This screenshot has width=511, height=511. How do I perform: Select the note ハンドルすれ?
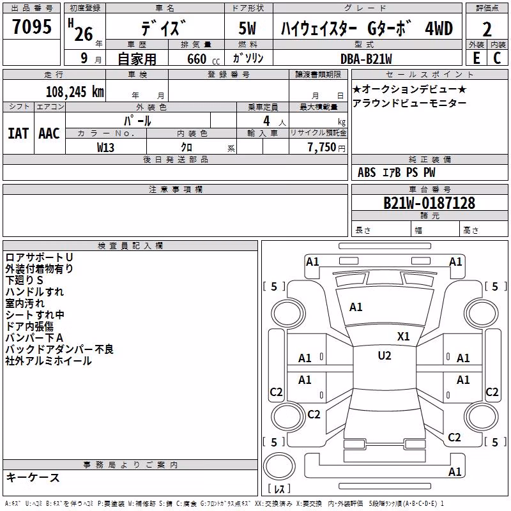34,292
